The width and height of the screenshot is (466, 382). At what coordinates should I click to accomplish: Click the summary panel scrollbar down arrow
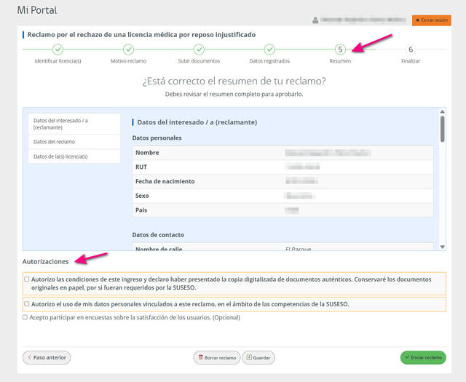point(442,247)
